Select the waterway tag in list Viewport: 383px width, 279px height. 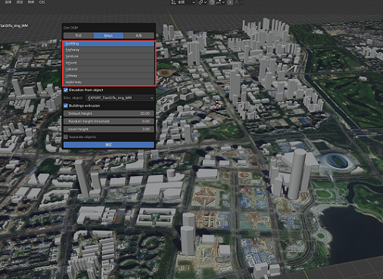(109, 82)
